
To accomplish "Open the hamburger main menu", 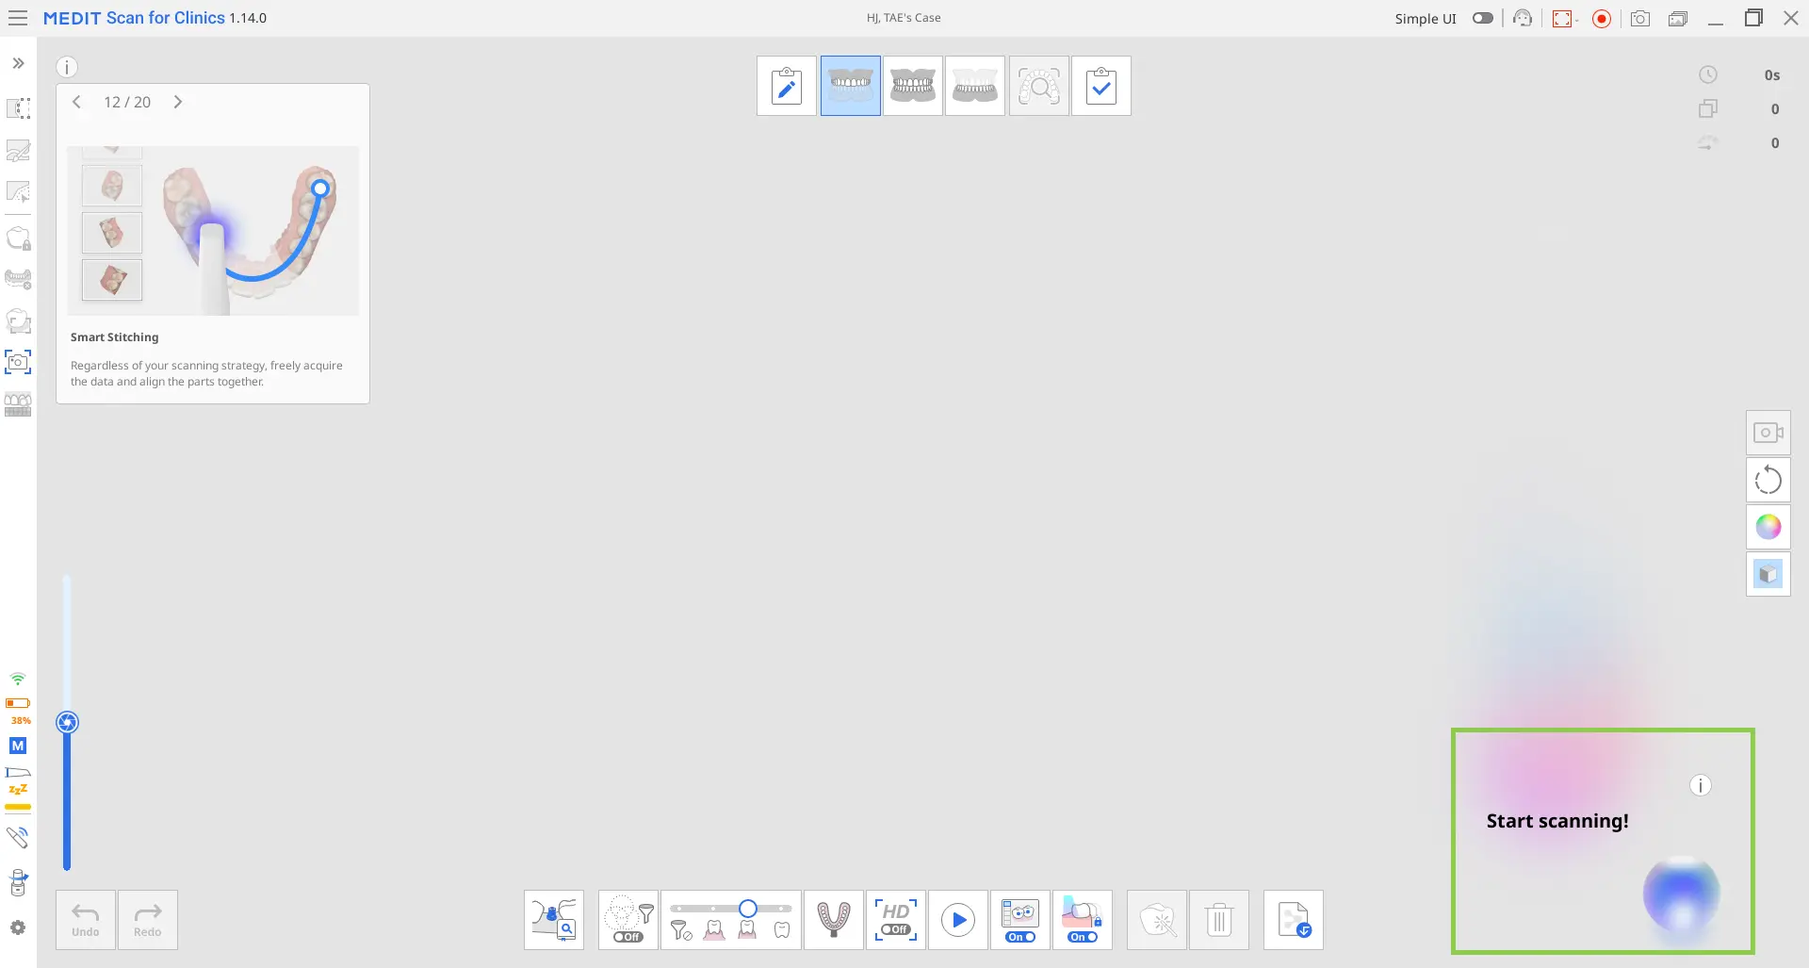I will 17,18.
